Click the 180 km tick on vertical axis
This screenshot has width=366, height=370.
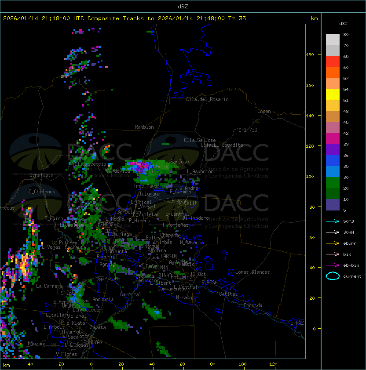tap(310, 55)
